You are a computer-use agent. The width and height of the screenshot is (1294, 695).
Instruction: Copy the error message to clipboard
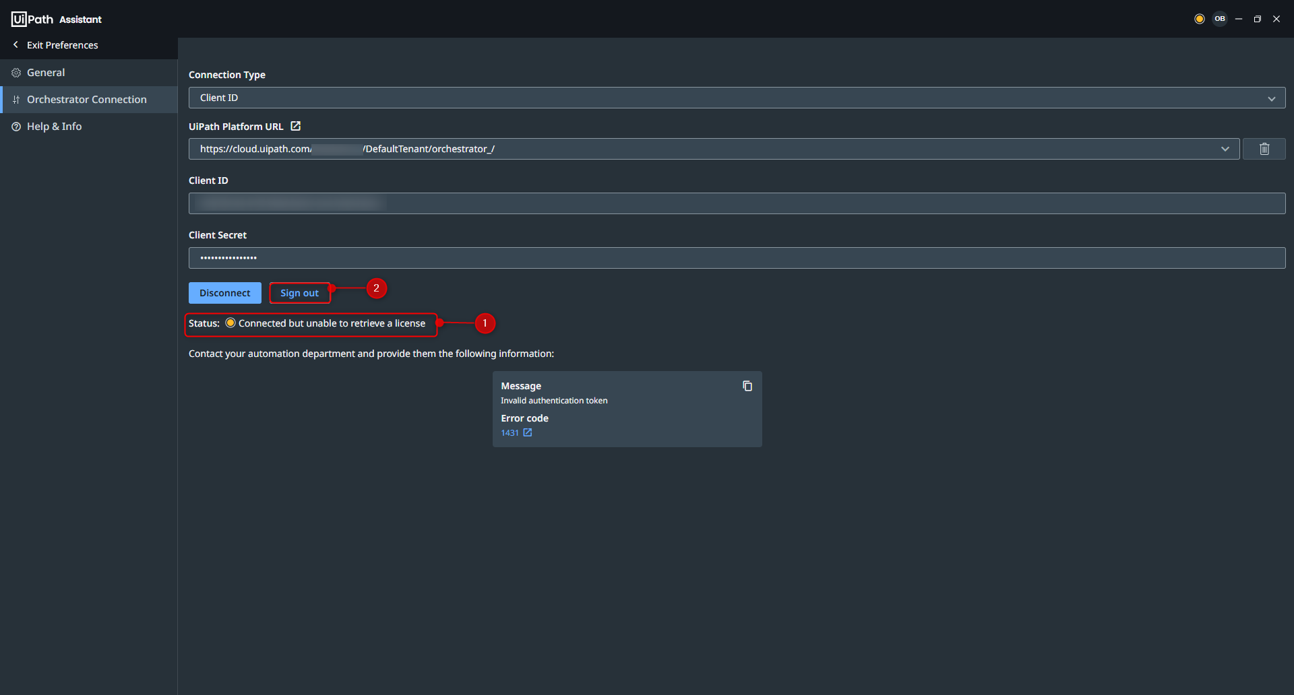747,386
